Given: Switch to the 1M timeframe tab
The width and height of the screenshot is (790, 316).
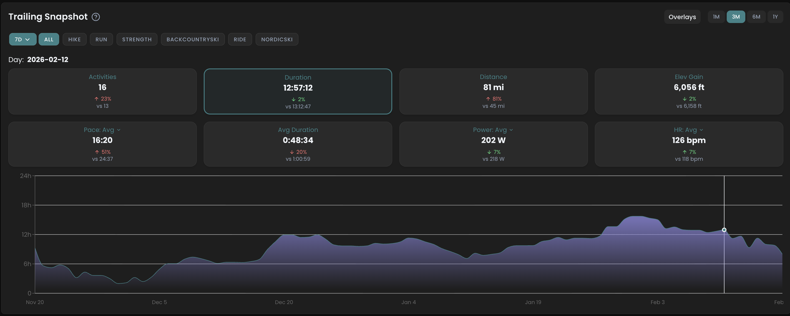Looking at the screenshot, I should 716,17.
